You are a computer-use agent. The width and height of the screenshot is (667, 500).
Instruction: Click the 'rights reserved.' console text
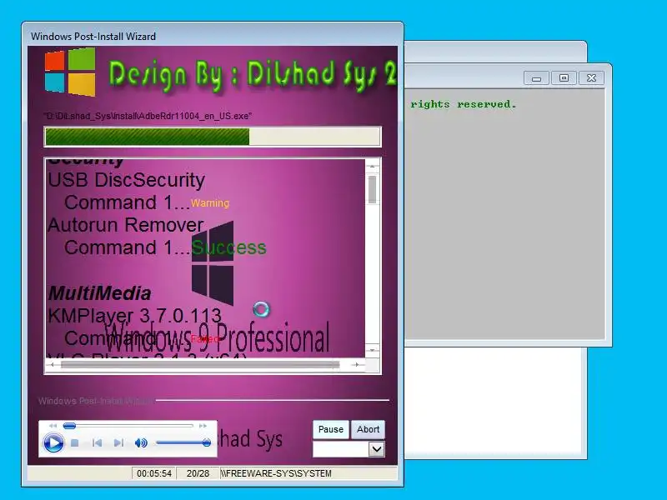click(x=464, y=104)
